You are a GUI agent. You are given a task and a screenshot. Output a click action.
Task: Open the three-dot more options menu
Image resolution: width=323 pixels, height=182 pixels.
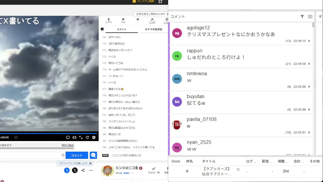[x=91, y=170]
